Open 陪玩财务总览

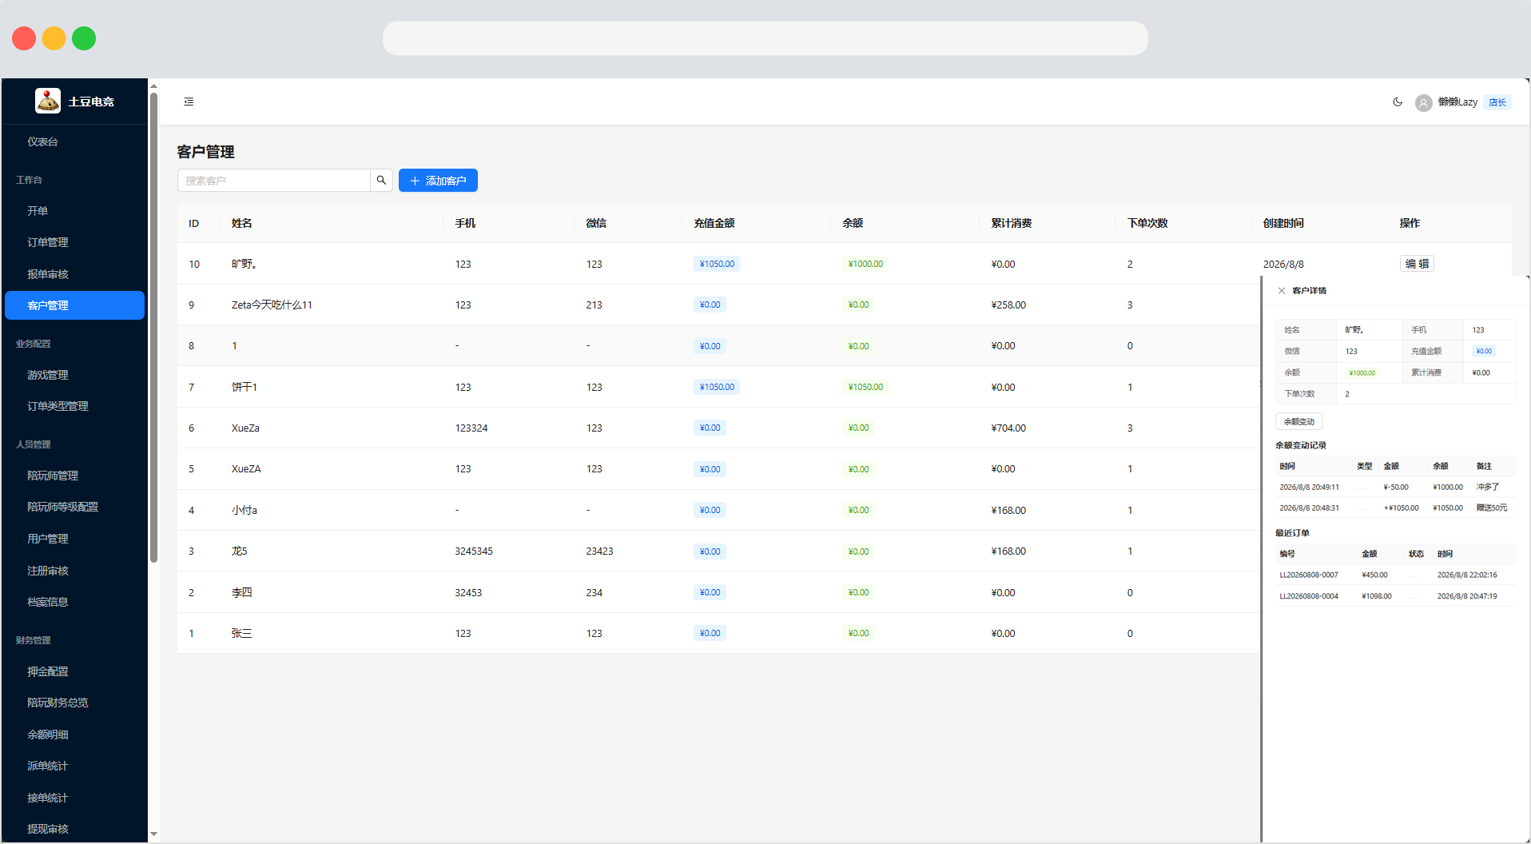(58, 703)
